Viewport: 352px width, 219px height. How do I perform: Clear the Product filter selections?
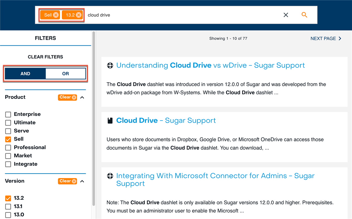click(67, 97)
